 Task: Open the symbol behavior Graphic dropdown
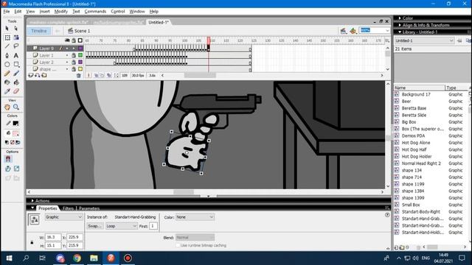click(x=63, y=217)
